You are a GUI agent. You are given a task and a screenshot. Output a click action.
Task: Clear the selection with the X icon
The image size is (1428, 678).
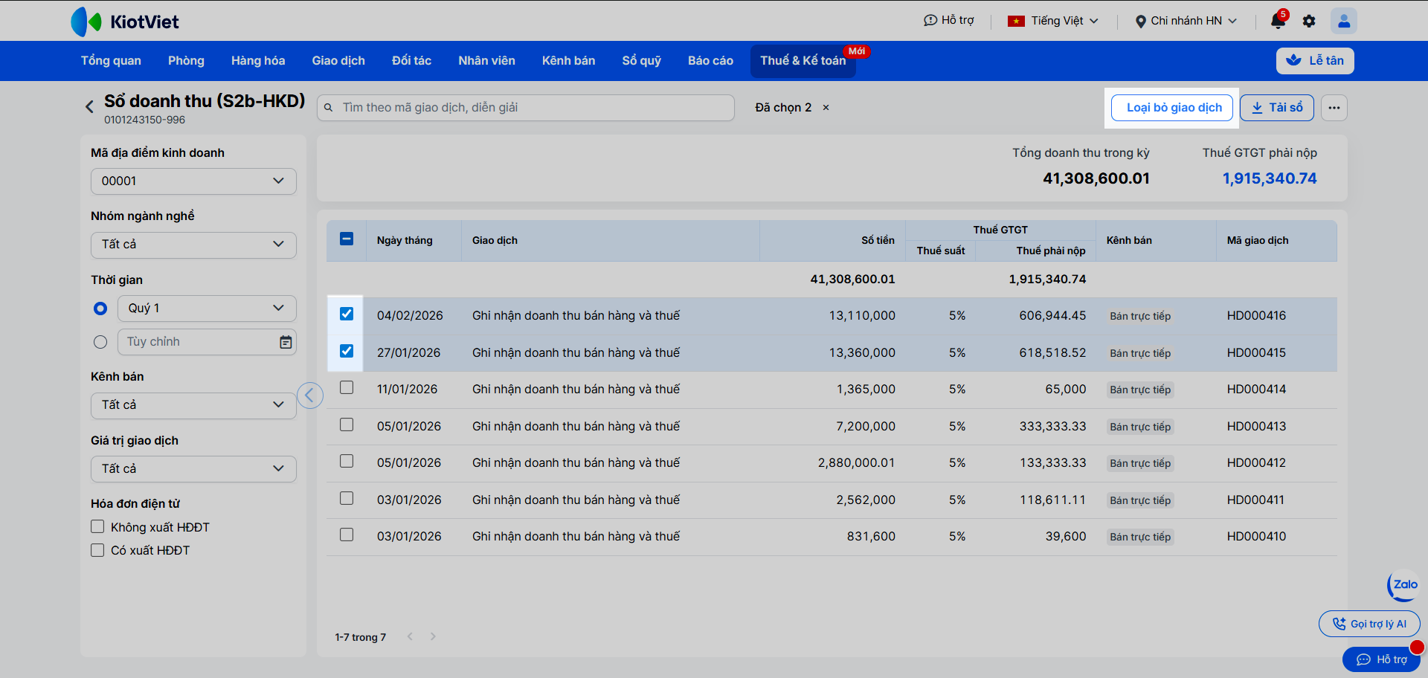click(826, 108)
